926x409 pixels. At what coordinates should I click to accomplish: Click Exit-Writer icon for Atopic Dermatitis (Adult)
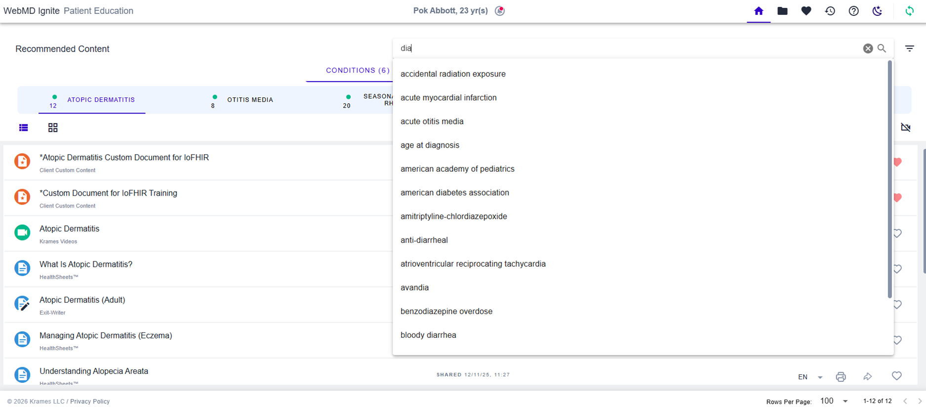tap(22, 304)
